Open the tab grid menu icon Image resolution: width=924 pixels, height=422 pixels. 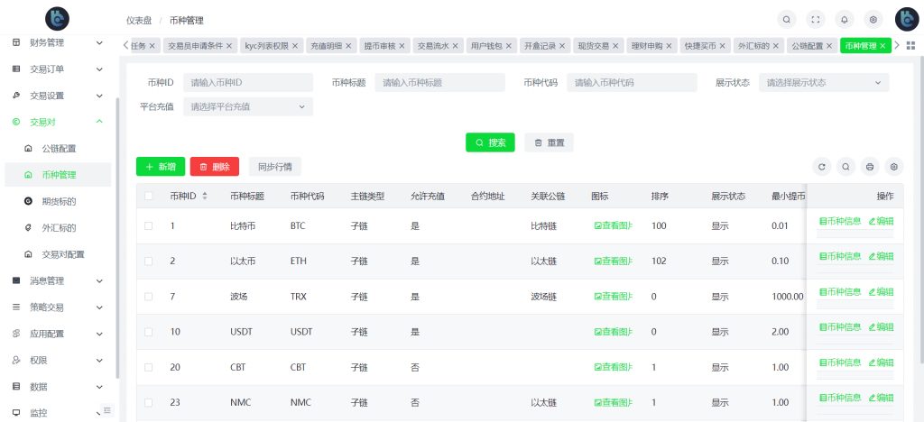tap(910, 45)
